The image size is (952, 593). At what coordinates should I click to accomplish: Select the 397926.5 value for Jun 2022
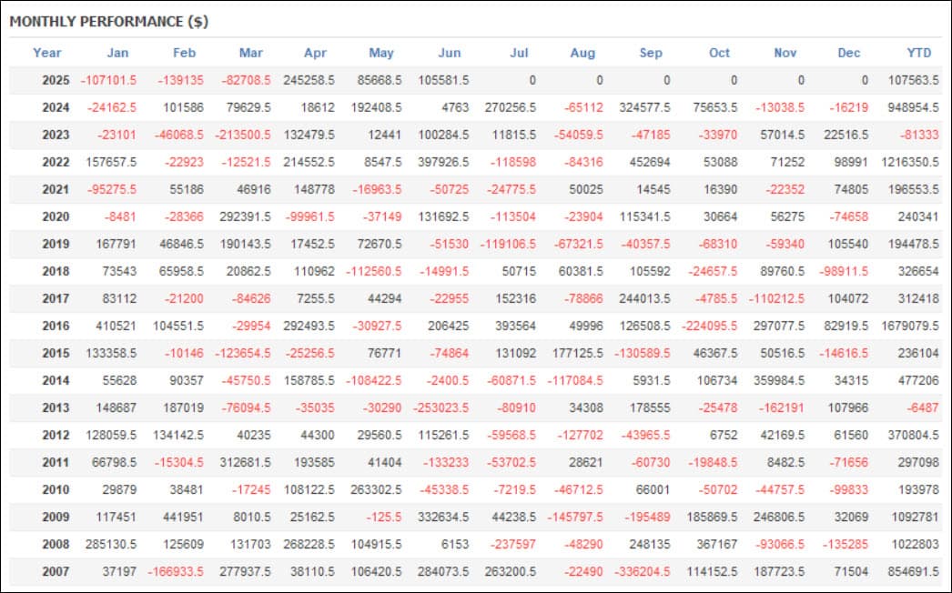pos(443,162)
